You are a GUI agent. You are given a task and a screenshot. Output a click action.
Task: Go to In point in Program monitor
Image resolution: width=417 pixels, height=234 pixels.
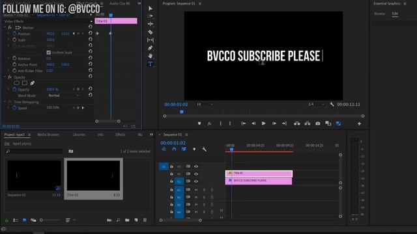(x=243, y=123)
